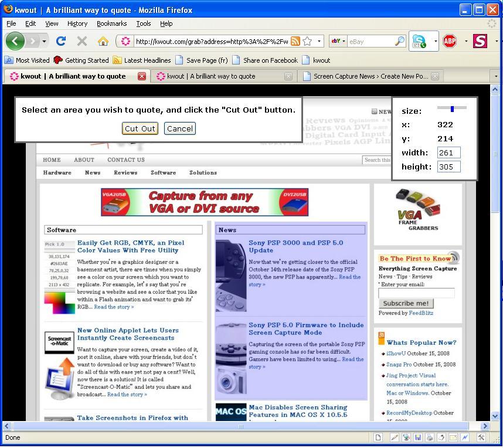The width and height of the screenshot is (503, 448).
Task: Bookmark this page with the star icon
Action: tap(307, 41)
